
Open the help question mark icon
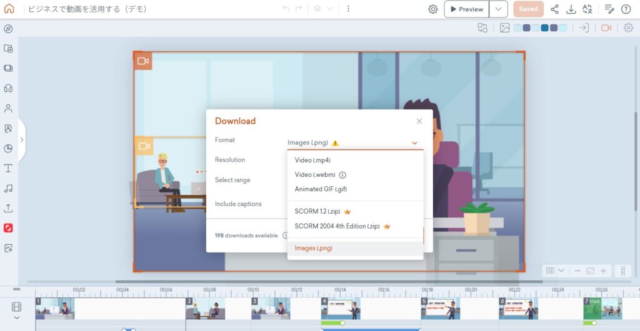(x=626, y=9)
